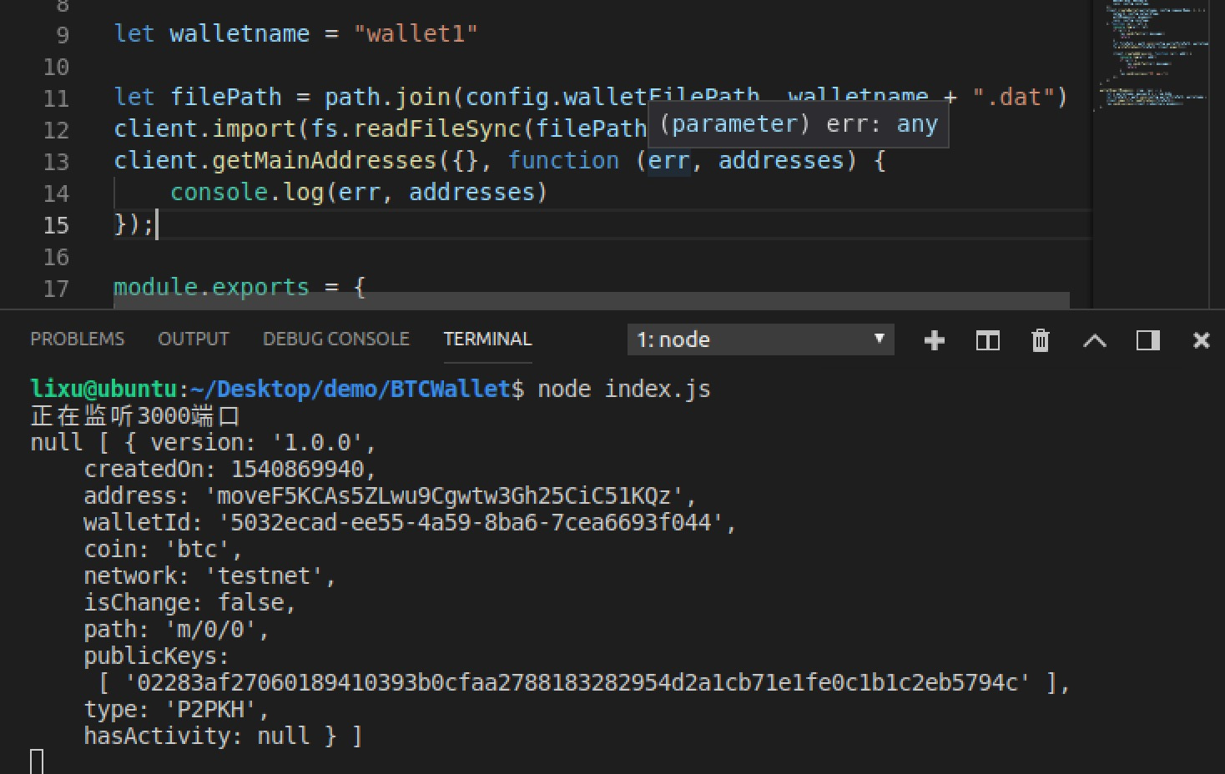The image size is (1225, 774).
Task: Click line number 17 in gutter
Action: (56, 289)
